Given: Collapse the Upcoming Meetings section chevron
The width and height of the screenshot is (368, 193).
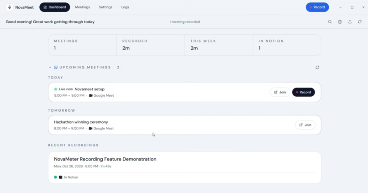Looking at the screenshot, I should [x=50, y=68].
